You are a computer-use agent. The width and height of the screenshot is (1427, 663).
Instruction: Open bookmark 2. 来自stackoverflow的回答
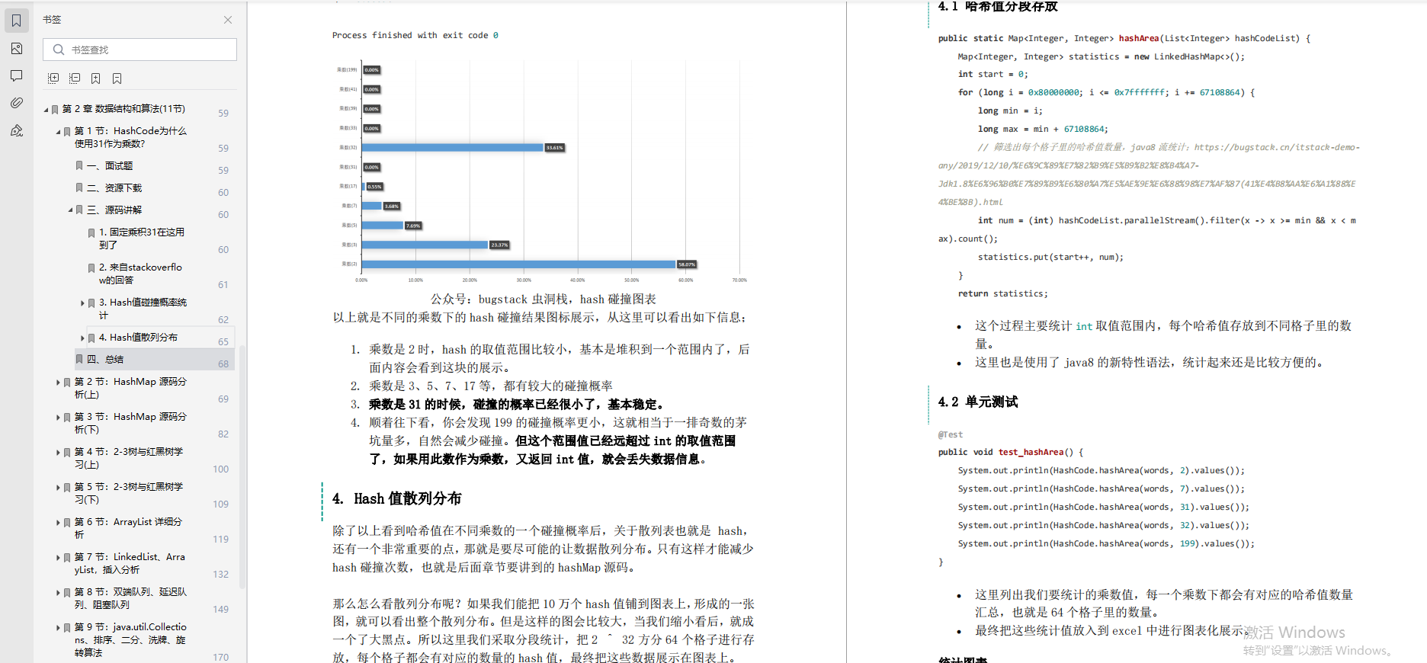coord(140,274)
